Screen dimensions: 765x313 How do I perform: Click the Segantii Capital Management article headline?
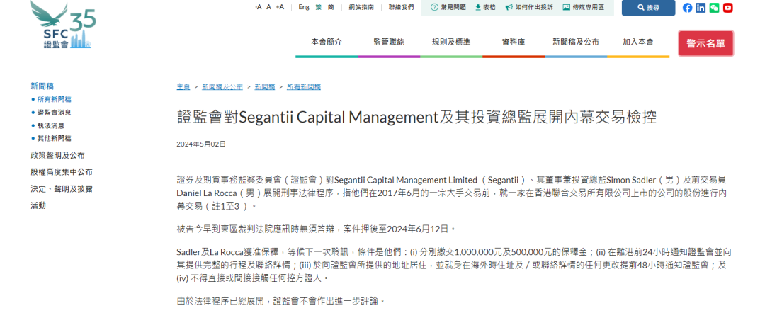click(416, 118)
